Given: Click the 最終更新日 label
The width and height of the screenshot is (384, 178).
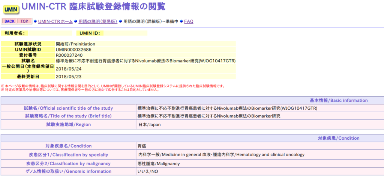Looking at the screenshot, I should [x=28, y=77].
